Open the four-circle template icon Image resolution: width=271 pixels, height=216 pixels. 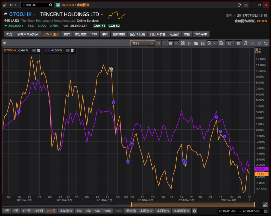(x=183, y=43)
